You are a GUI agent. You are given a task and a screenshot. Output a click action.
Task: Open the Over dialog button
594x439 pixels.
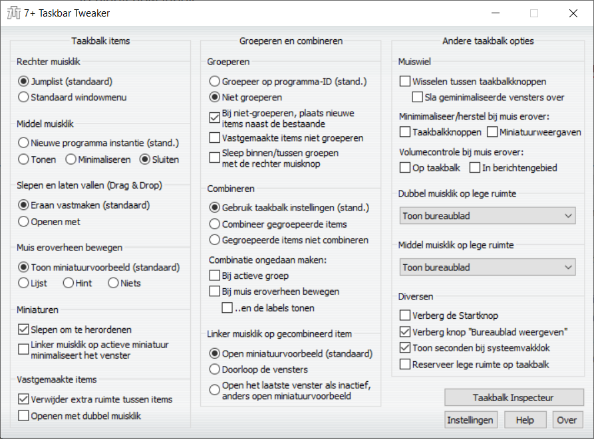point(567,420)
